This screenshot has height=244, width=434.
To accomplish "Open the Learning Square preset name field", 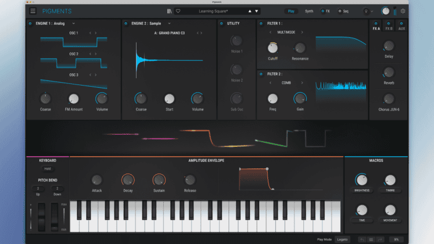I will click(213, 11).
